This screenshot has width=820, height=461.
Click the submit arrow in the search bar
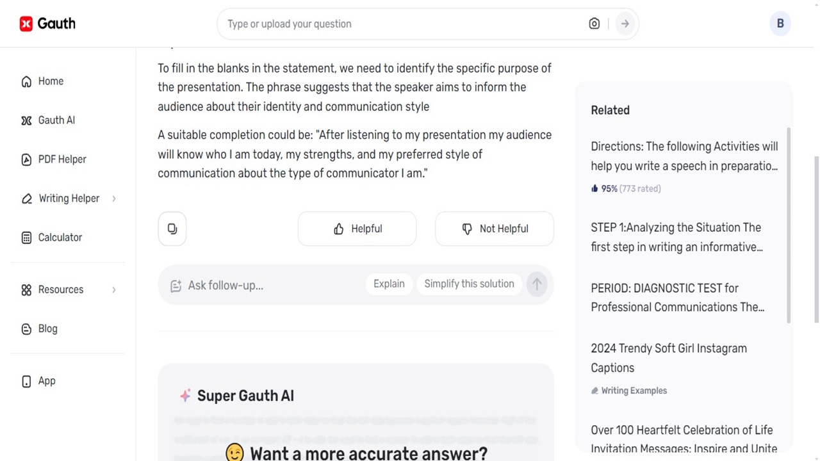click(x=625, y=24)
